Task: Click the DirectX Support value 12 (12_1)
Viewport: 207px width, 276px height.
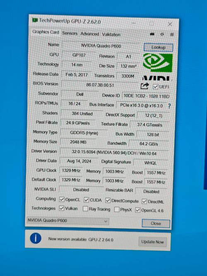Action: [x=154, y=115]
